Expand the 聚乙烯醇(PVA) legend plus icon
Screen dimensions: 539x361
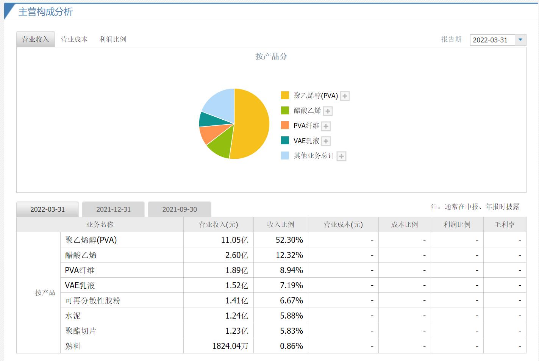click(345, 96)
